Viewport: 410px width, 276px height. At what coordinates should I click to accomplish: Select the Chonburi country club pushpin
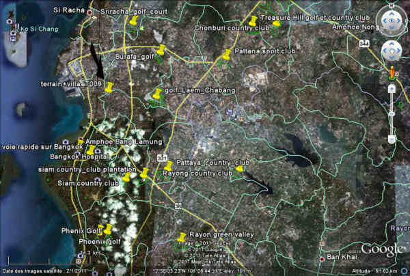click(x=253, y=21)
